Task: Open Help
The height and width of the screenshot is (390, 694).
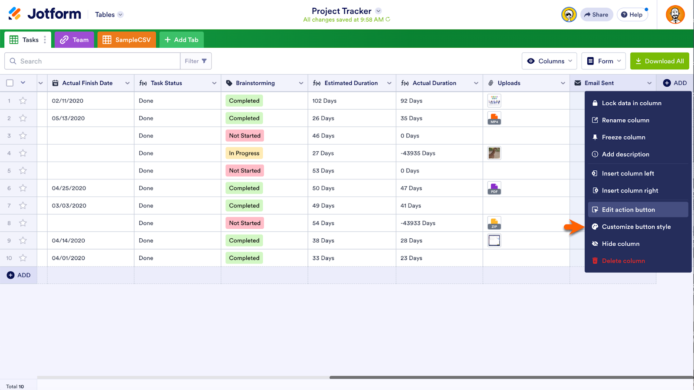Action: click(x=632, y=14)
